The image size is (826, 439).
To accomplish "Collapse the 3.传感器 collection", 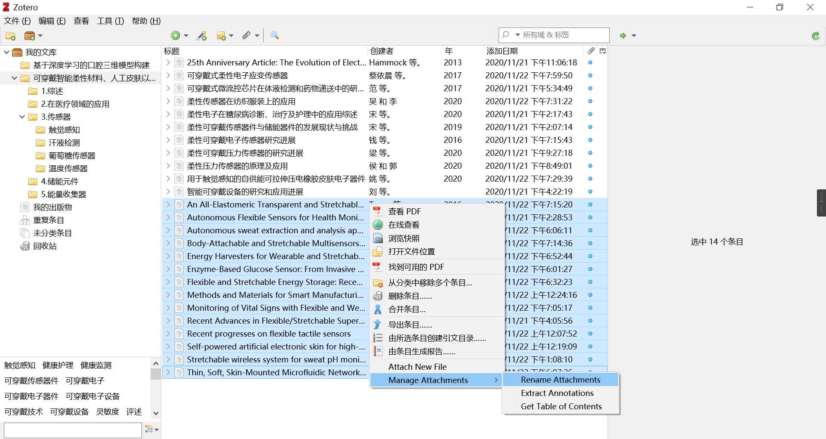I will pos(22,117).
